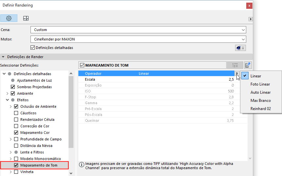Select the Efeitos tree item
The height and width of the screenshot is (176, 282).
pos(23,100)
